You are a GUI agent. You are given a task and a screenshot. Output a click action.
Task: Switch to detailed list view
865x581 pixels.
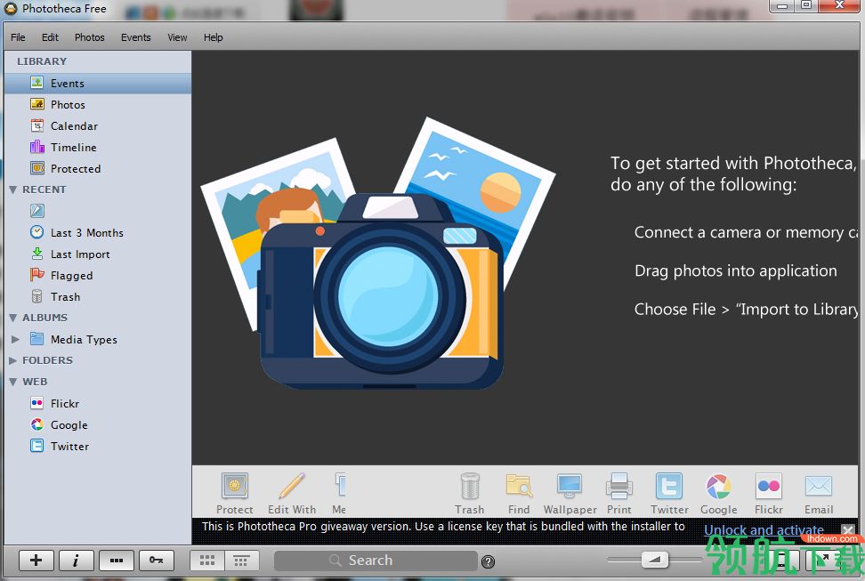[x=242, y=561]
